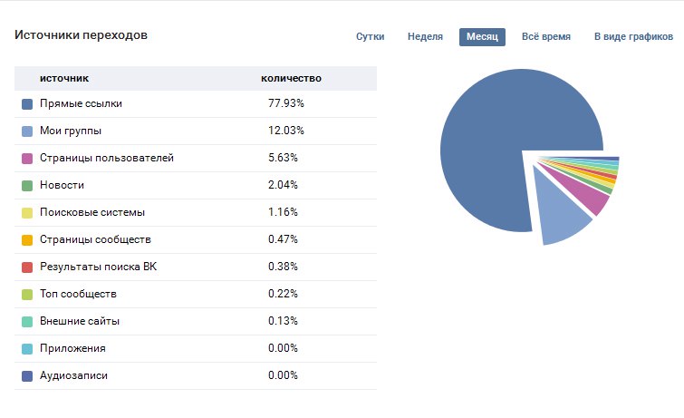Click the purple swatch beside Страницы пользователей
Screen dimensions: 684x418
(x=27, y=159)
